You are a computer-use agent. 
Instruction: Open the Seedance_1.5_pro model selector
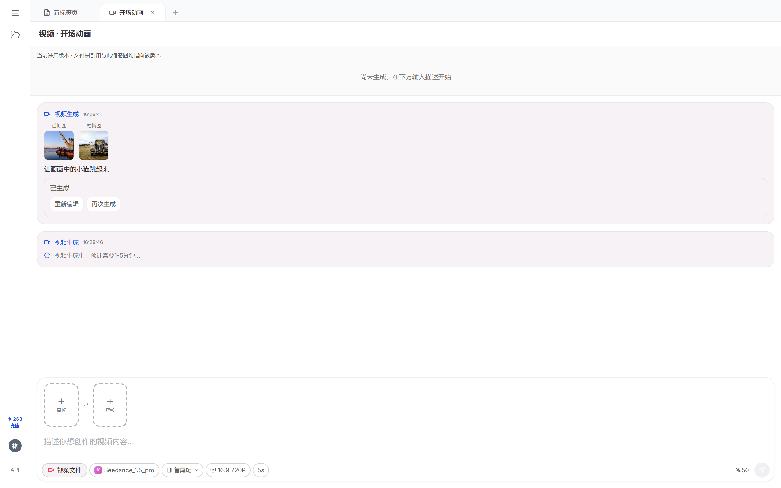(124, 470)
